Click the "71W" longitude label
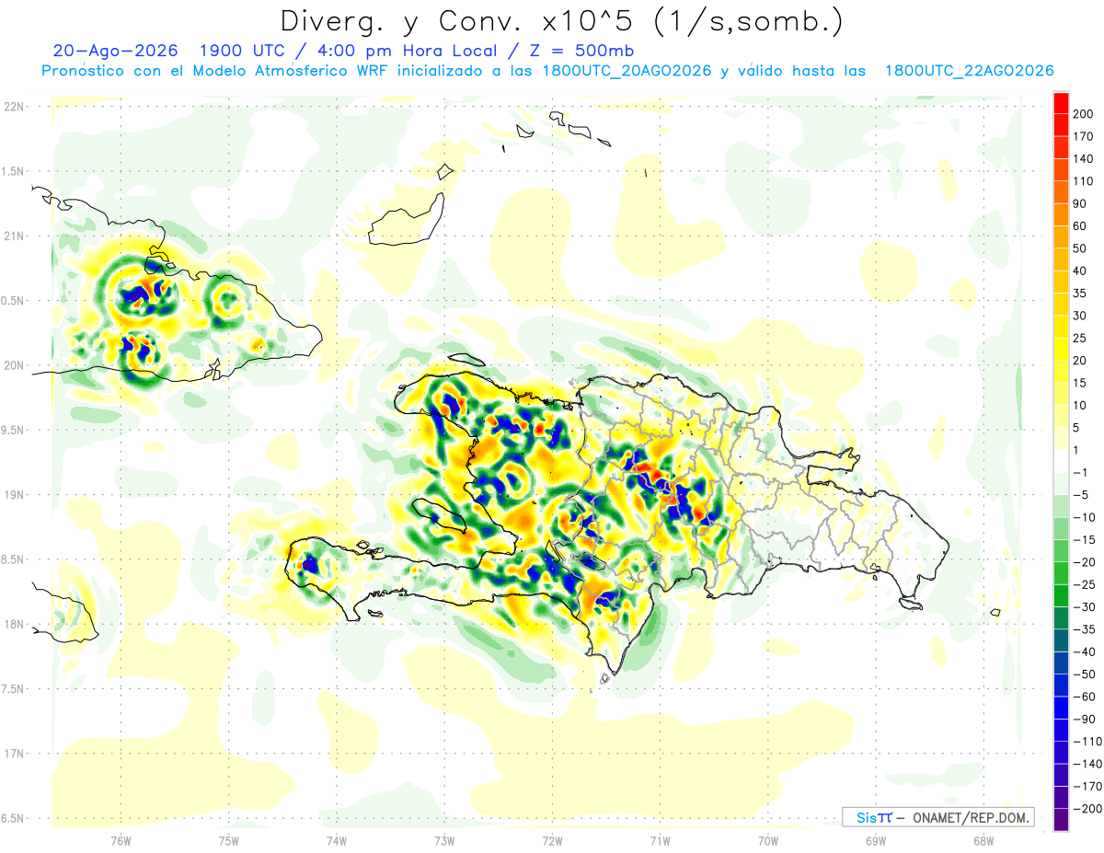The width and height of the screenshot is (1104, 853). (660, 840)
